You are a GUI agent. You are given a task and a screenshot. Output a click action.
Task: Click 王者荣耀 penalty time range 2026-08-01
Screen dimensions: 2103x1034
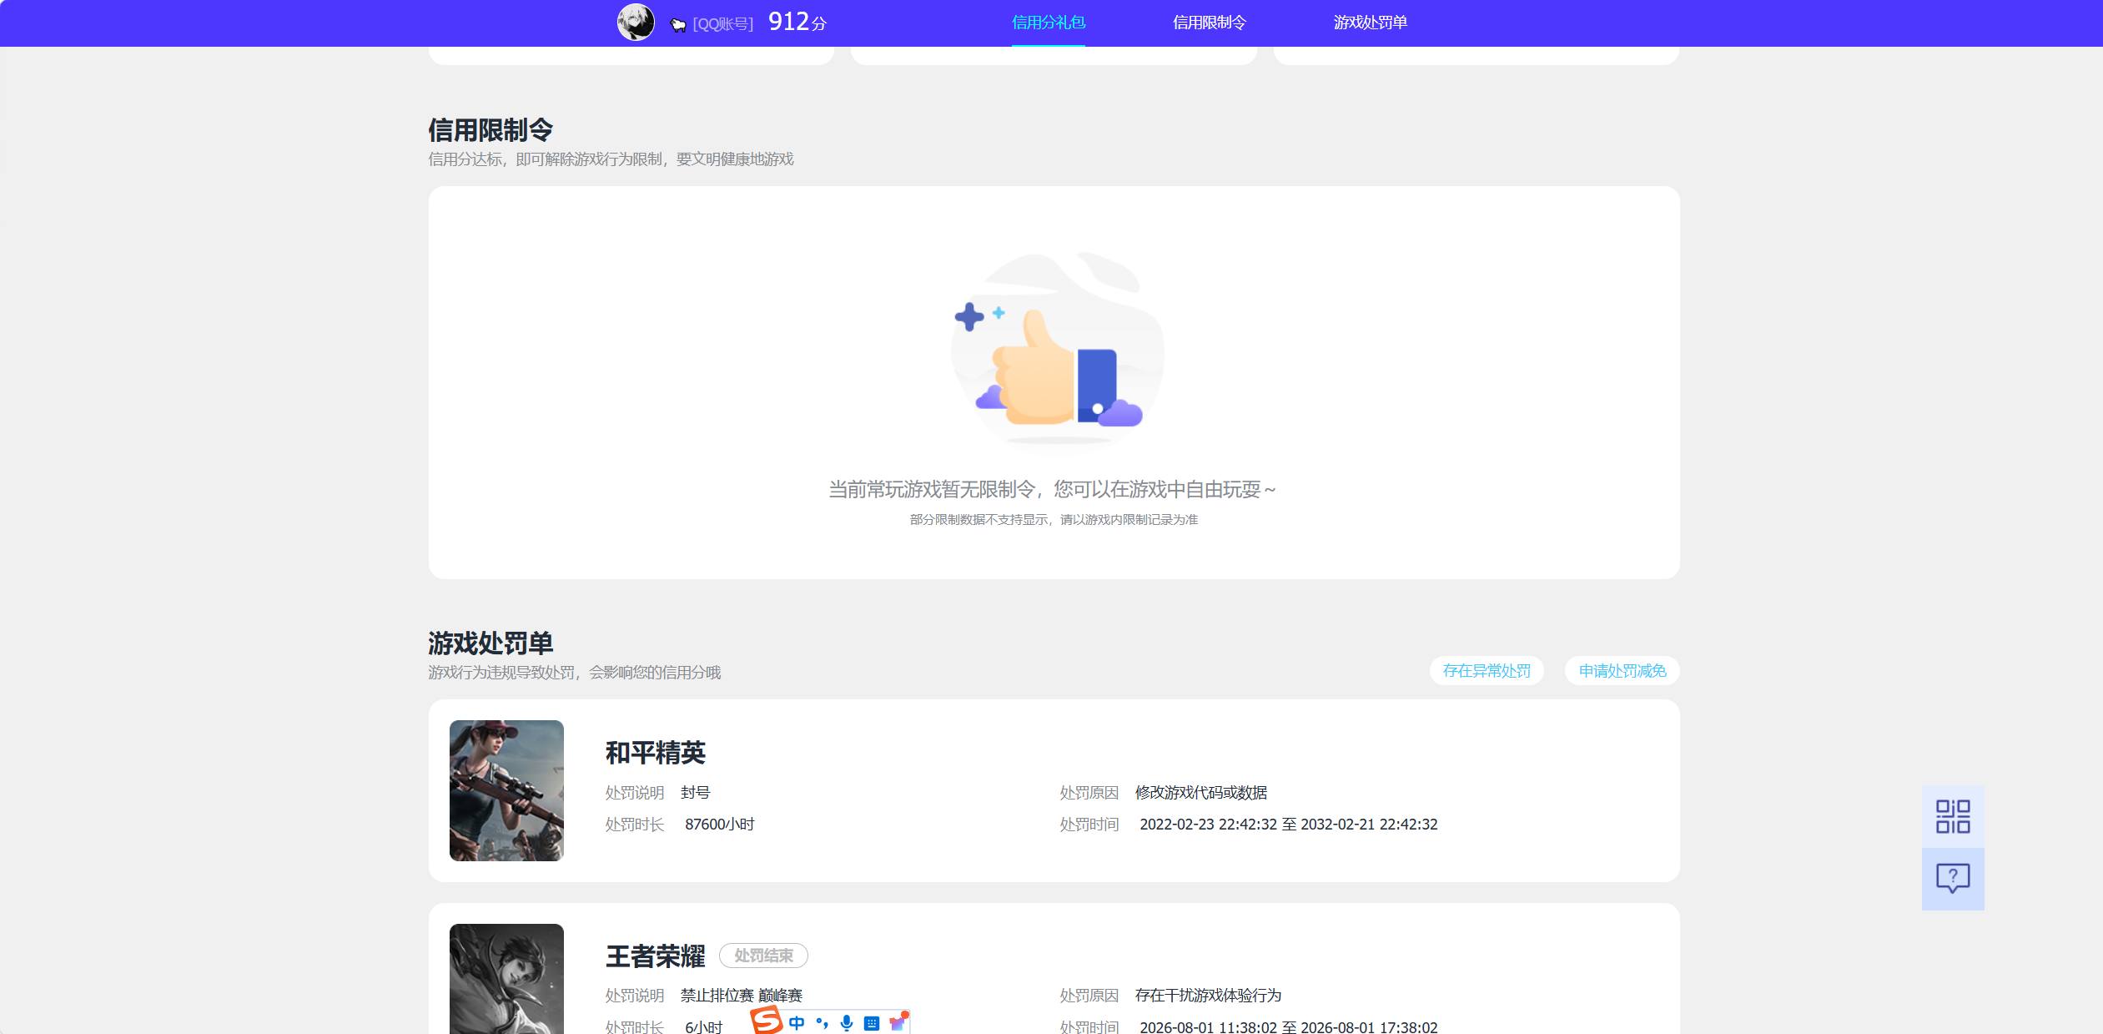[1289, 1027]
